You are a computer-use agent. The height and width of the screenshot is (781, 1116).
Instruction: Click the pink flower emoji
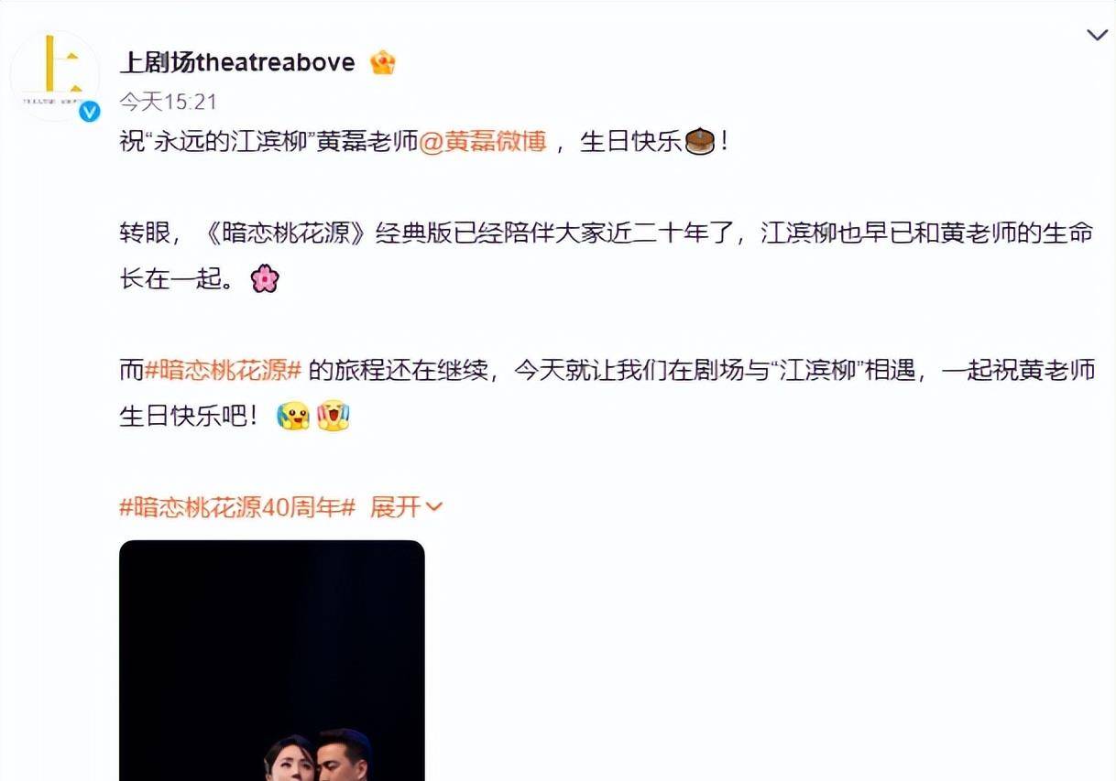tap(265, 278)
